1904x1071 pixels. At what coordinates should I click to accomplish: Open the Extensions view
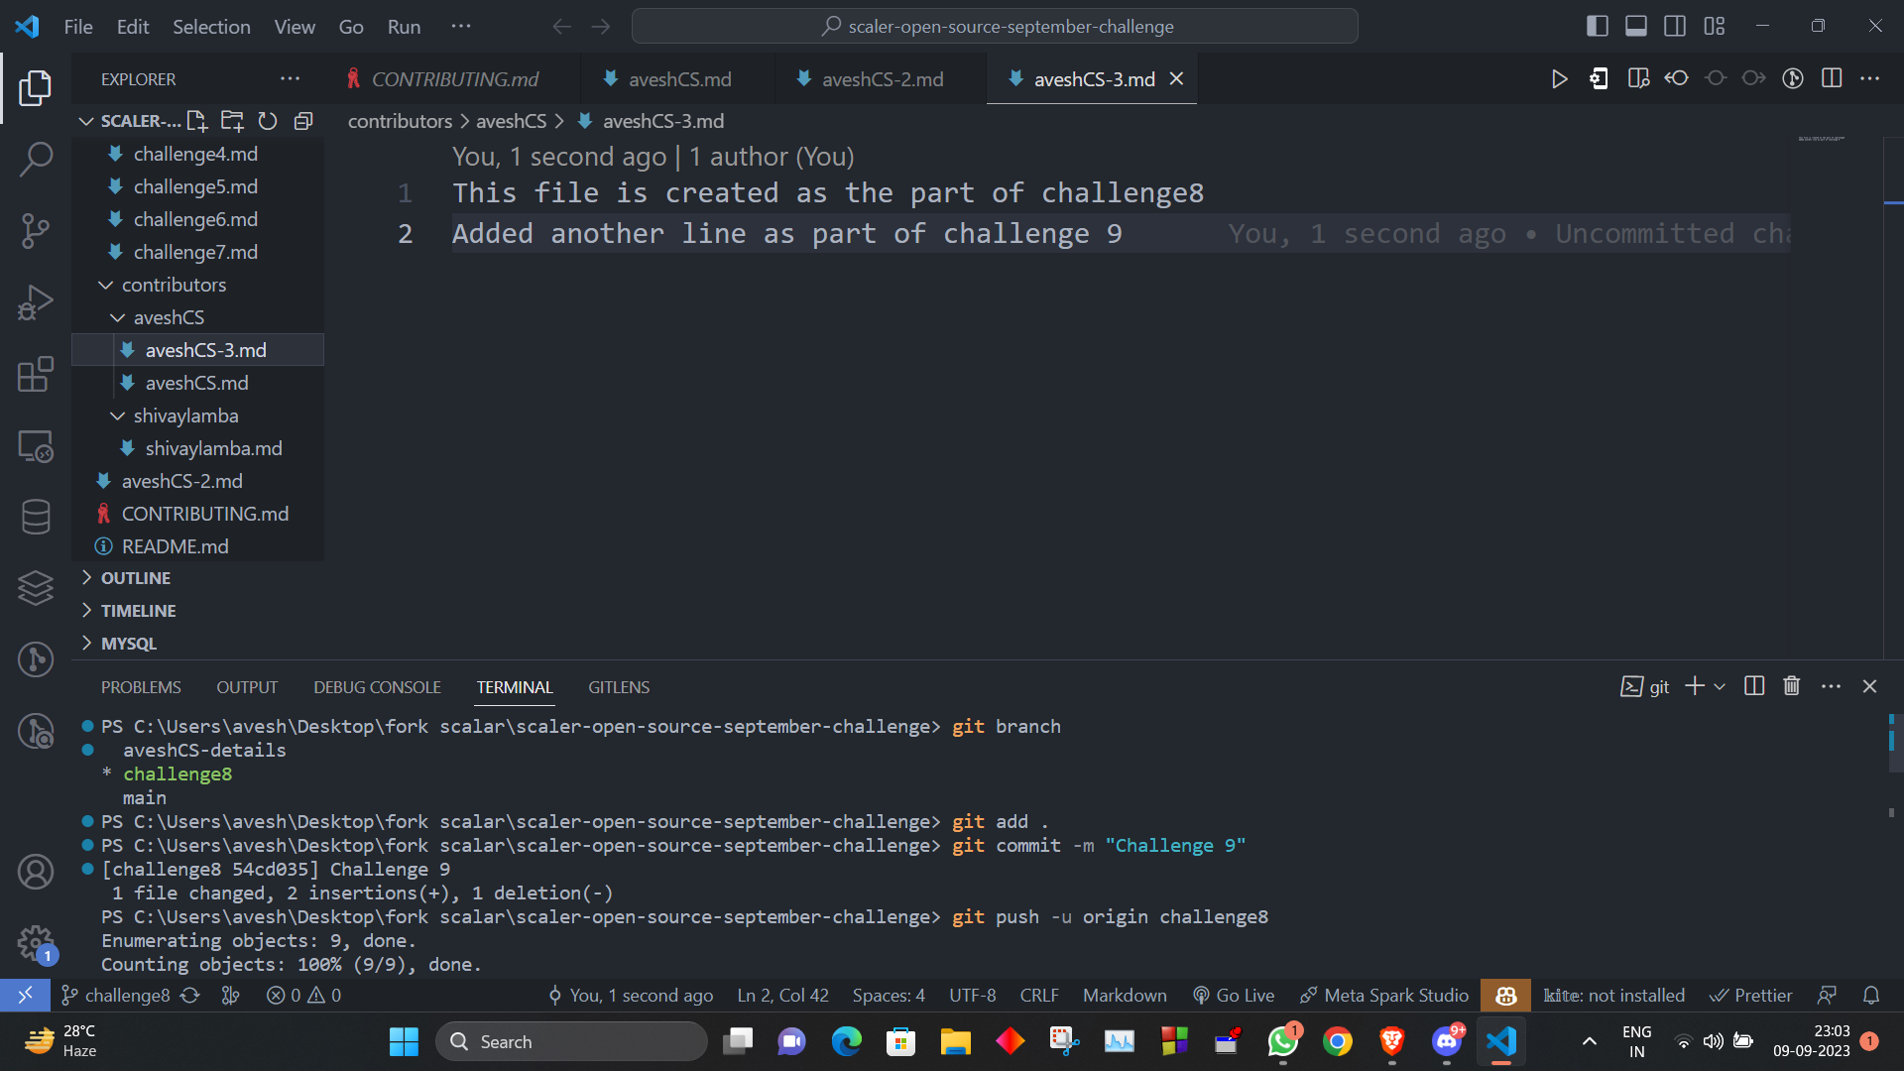36,374
